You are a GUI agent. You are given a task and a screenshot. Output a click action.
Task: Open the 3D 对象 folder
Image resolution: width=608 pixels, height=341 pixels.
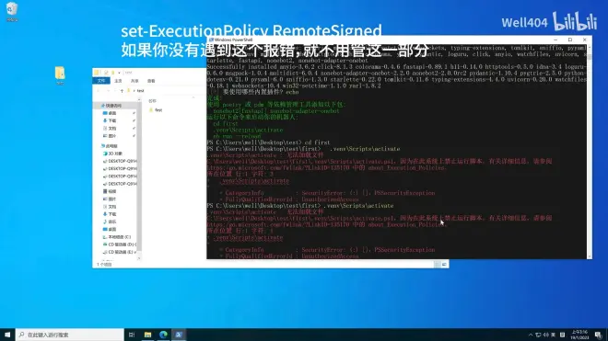112,153
